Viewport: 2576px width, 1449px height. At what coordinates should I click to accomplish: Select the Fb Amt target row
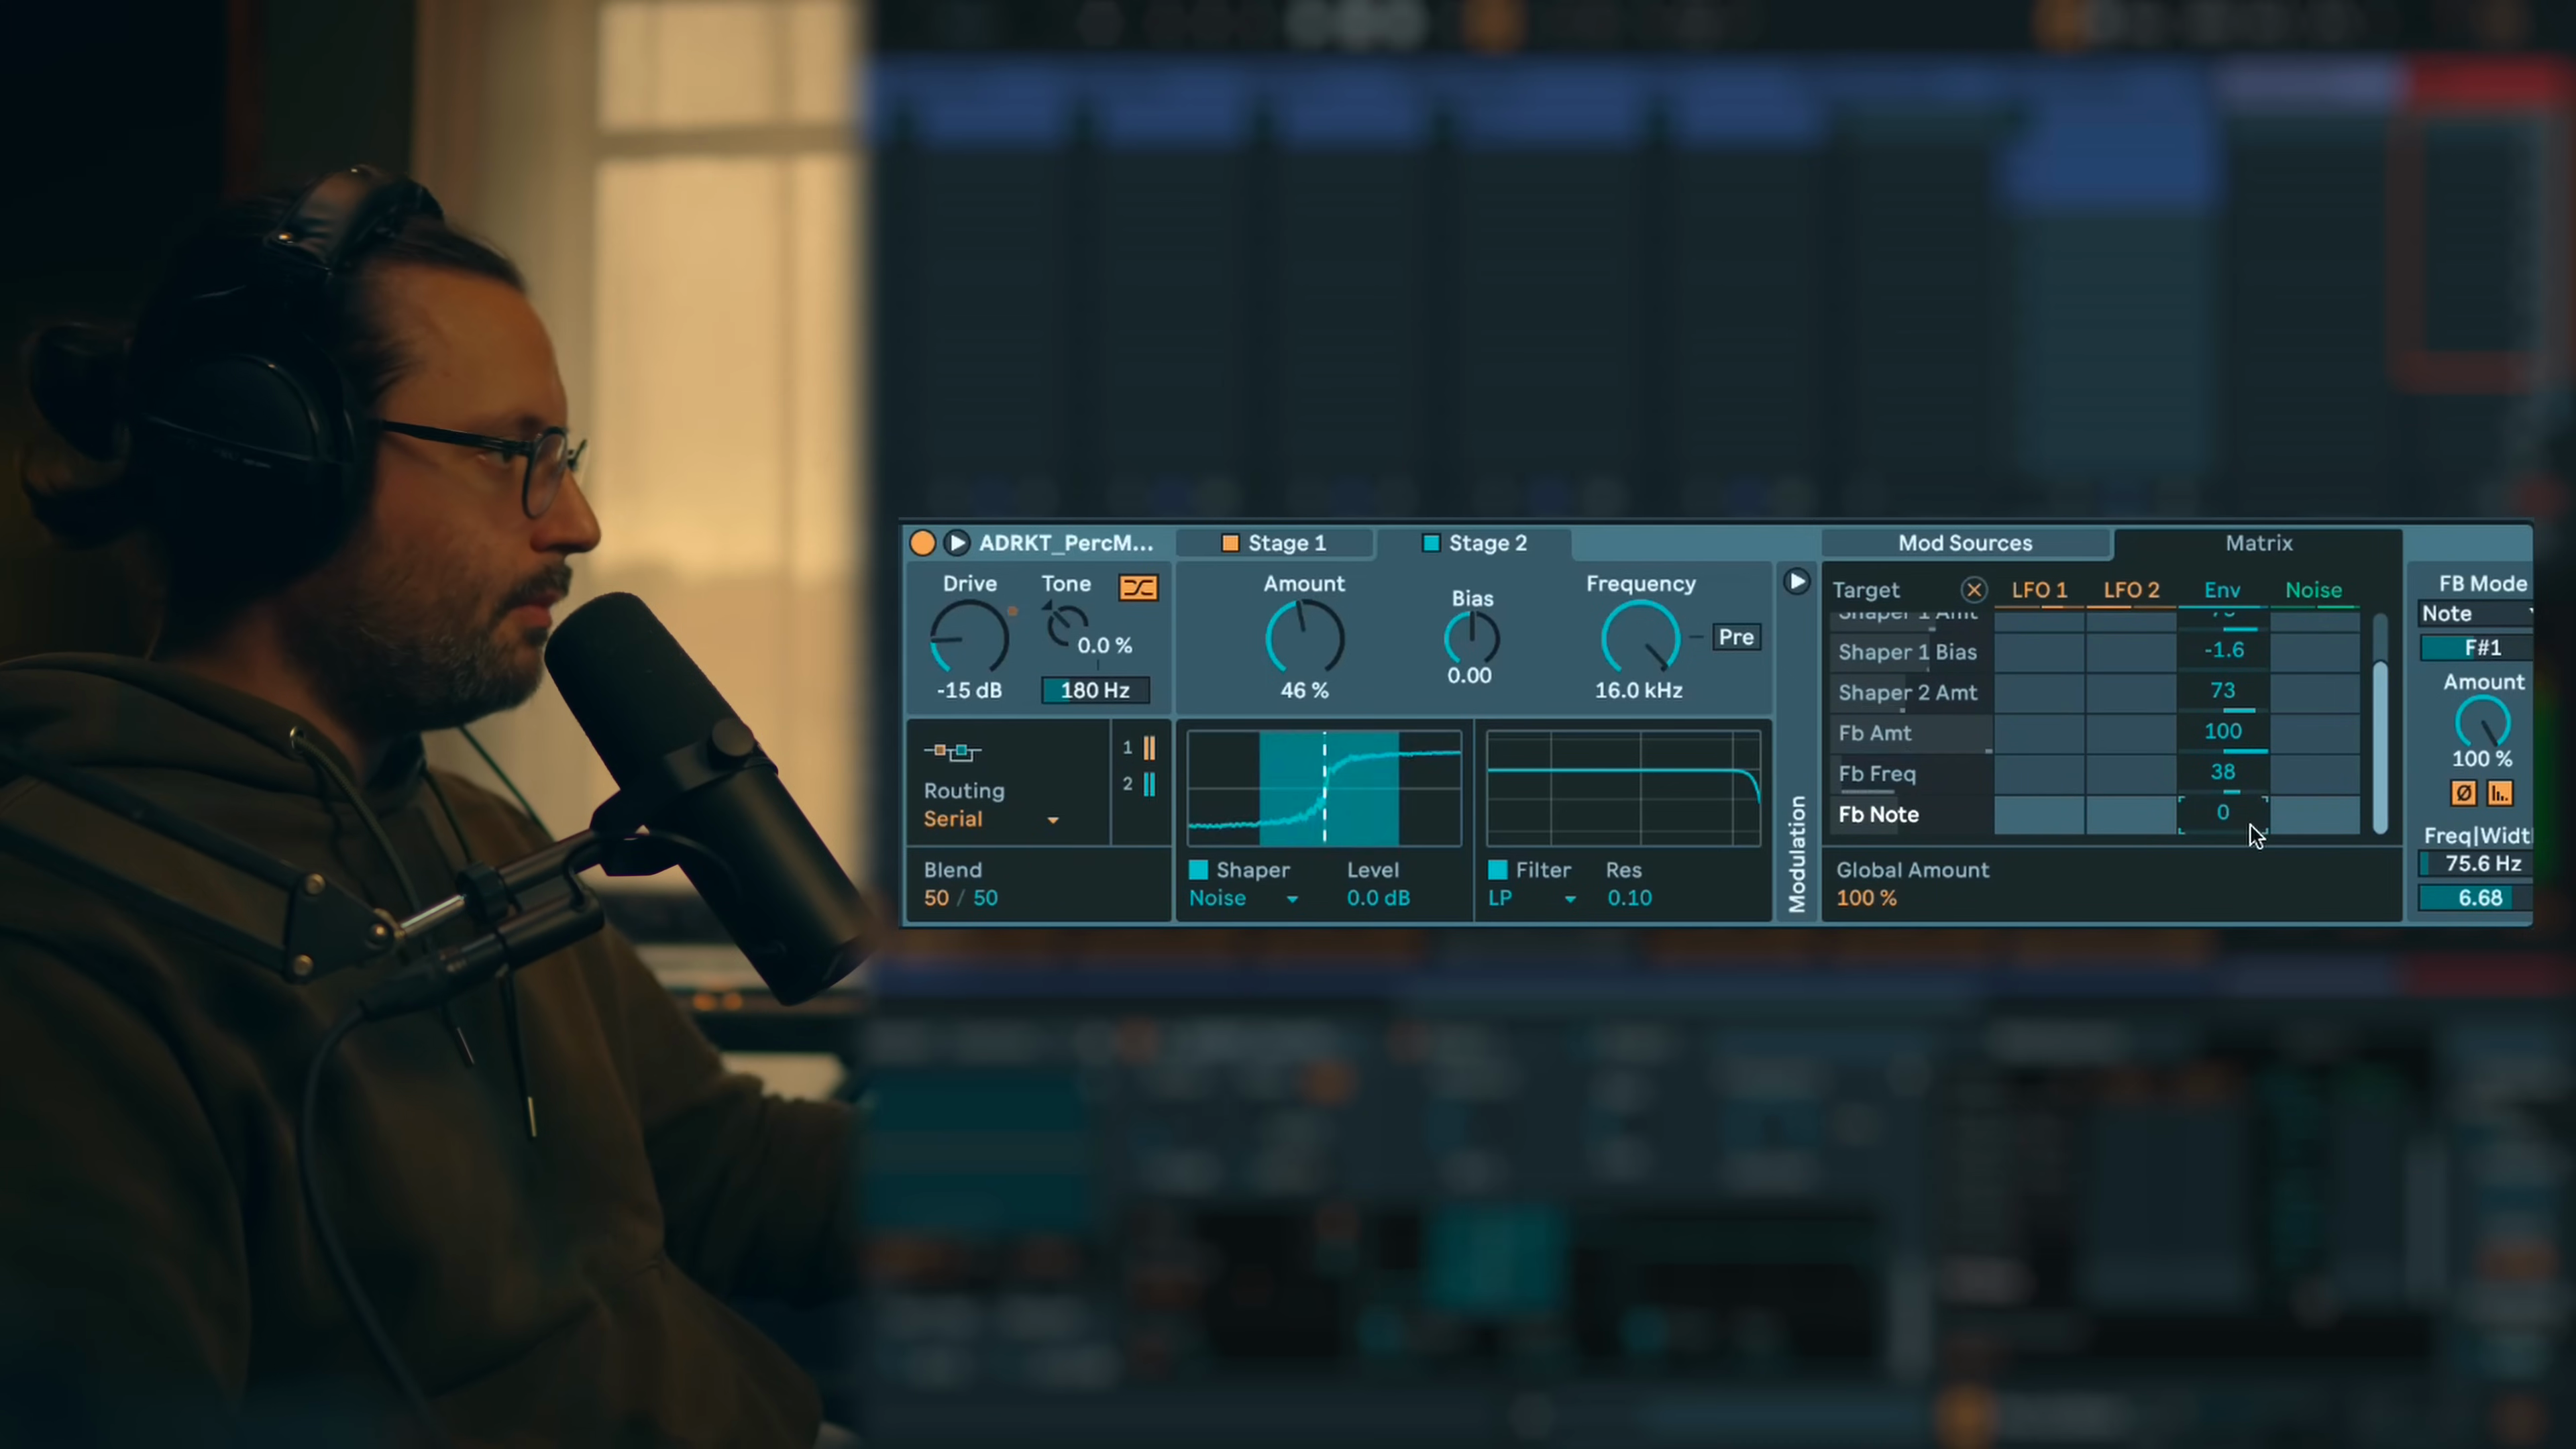(1875, 733)
